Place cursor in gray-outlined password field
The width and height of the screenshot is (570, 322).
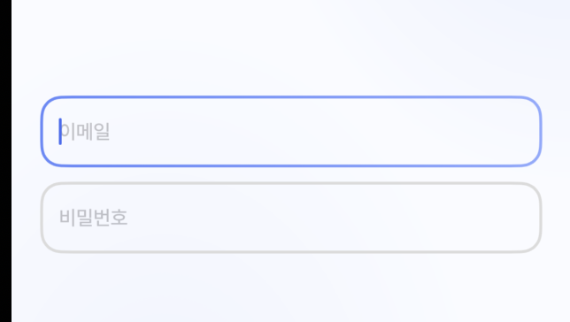coord(291,218)
